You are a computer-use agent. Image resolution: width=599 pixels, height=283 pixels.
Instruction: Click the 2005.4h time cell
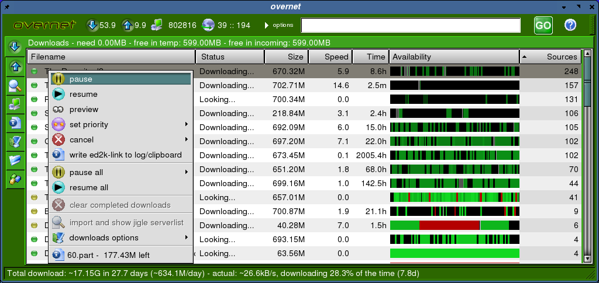click(371, 155)
